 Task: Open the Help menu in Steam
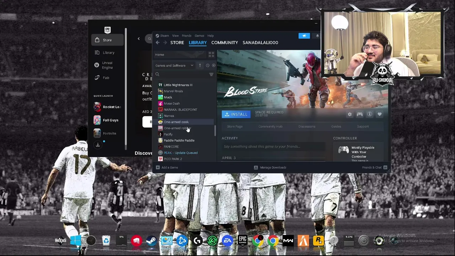coord(210,36)
